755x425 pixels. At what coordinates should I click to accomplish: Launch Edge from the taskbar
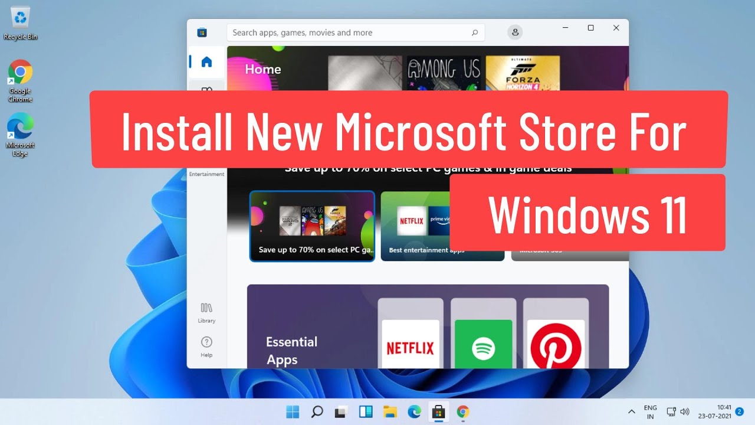click(414, 411)
